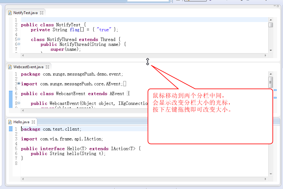
Task: Click 'import com.via.frame.api.IAction;' line
Action: point(62,139)
